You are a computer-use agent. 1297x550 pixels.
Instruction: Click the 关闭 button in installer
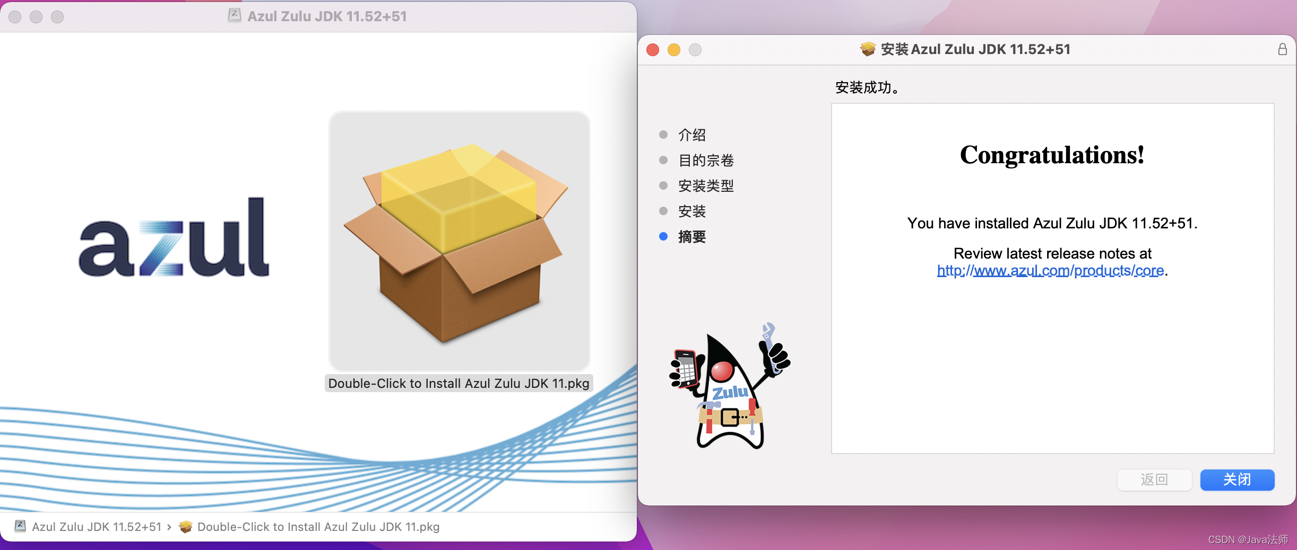[1237, 480]
